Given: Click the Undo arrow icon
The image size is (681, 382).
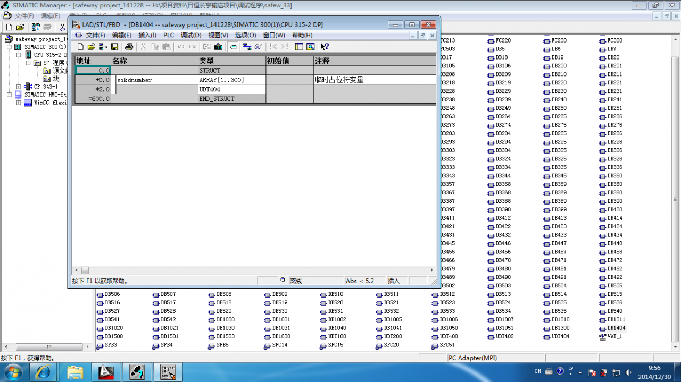Looking at the screenshot, I should [181, 47].
